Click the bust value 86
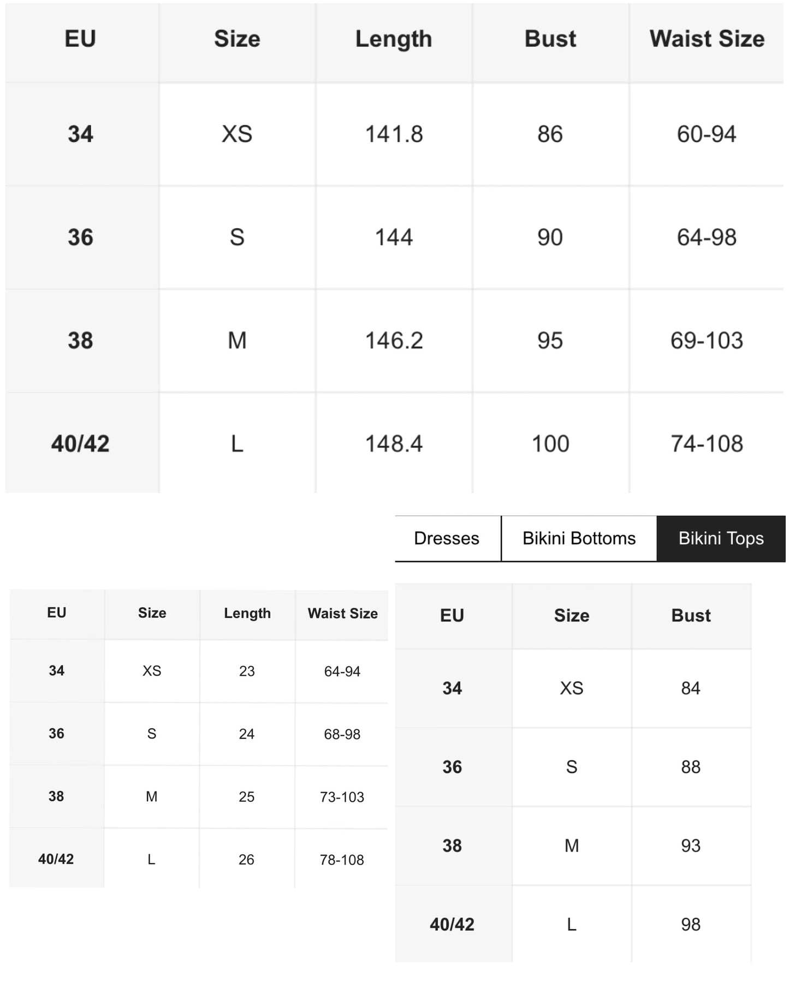Screen dimensions: 789x987 point(550,134)
